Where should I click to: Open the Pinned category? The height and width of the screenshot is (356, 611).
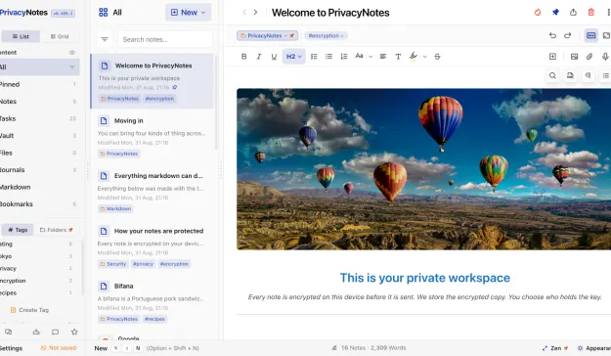38,84
